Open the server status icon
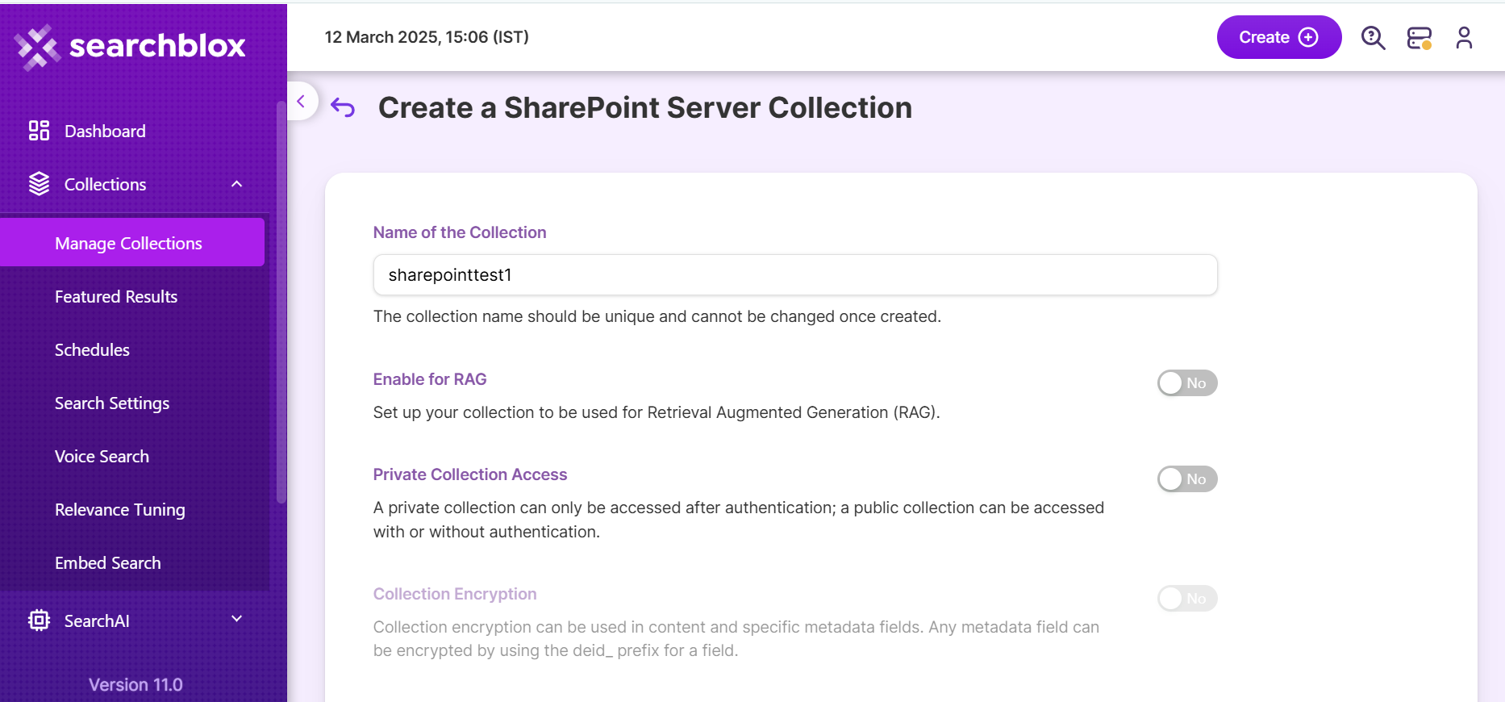1505x702 pixels. (x=1420, y=38)
